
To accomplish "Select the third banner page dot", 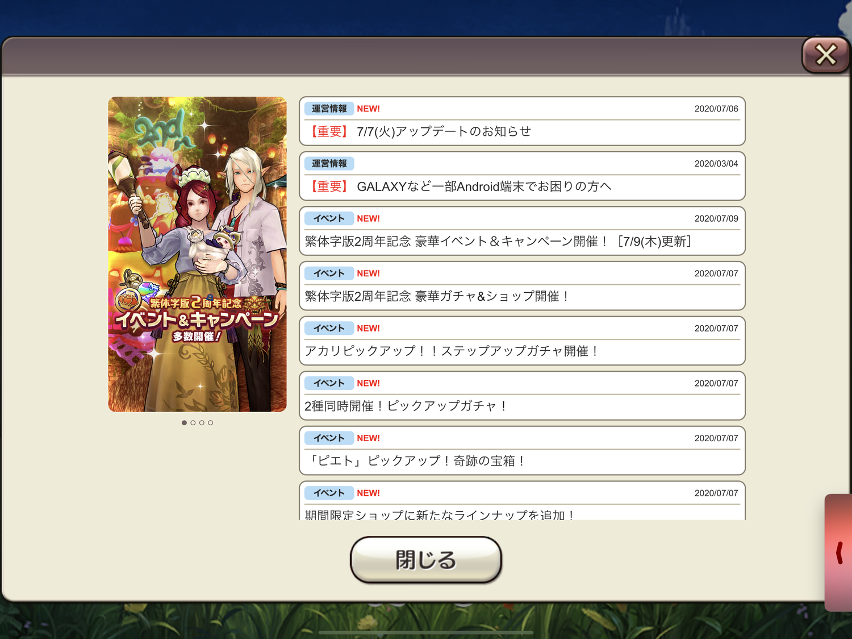I will tap(202, 423).
